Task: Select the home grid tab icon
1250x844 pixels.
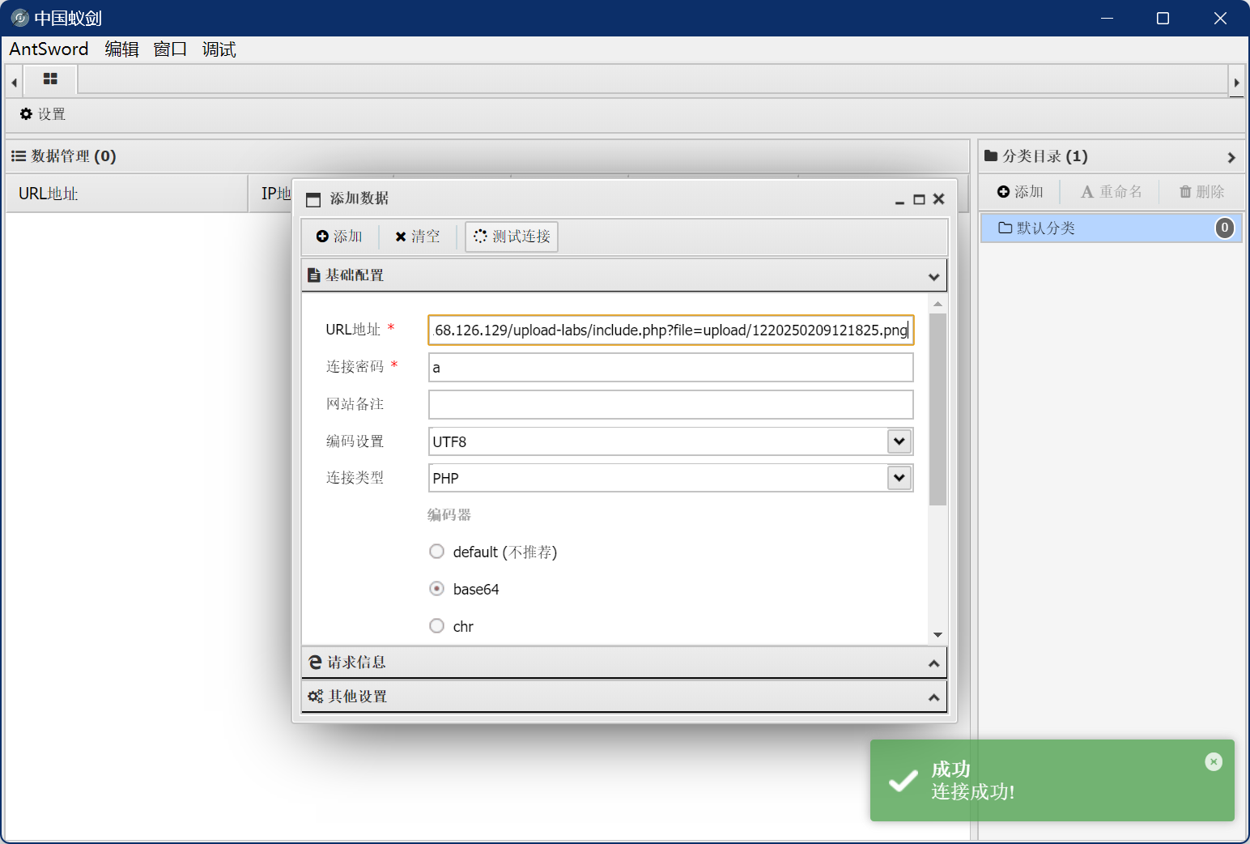Action: tap(50, 79)
